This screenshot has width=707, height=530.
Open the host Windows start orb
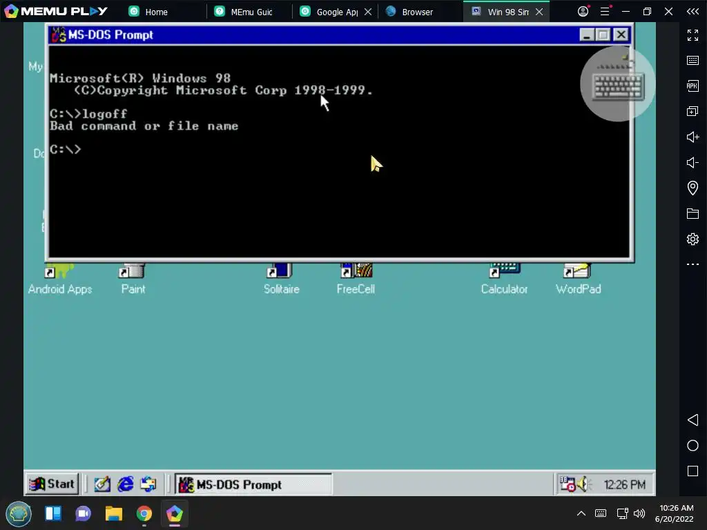tap(19, 513)
